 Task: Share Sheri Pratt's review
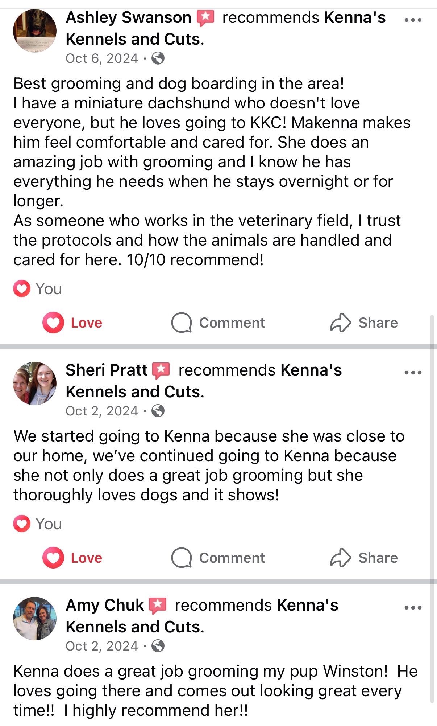tap(364, 558)
